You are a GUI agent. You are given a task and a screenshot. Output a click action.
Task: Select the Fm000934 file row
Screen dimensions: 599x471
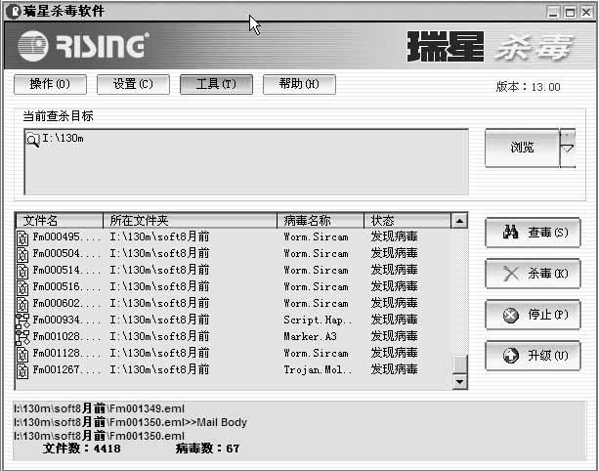[x=234, y=321]
